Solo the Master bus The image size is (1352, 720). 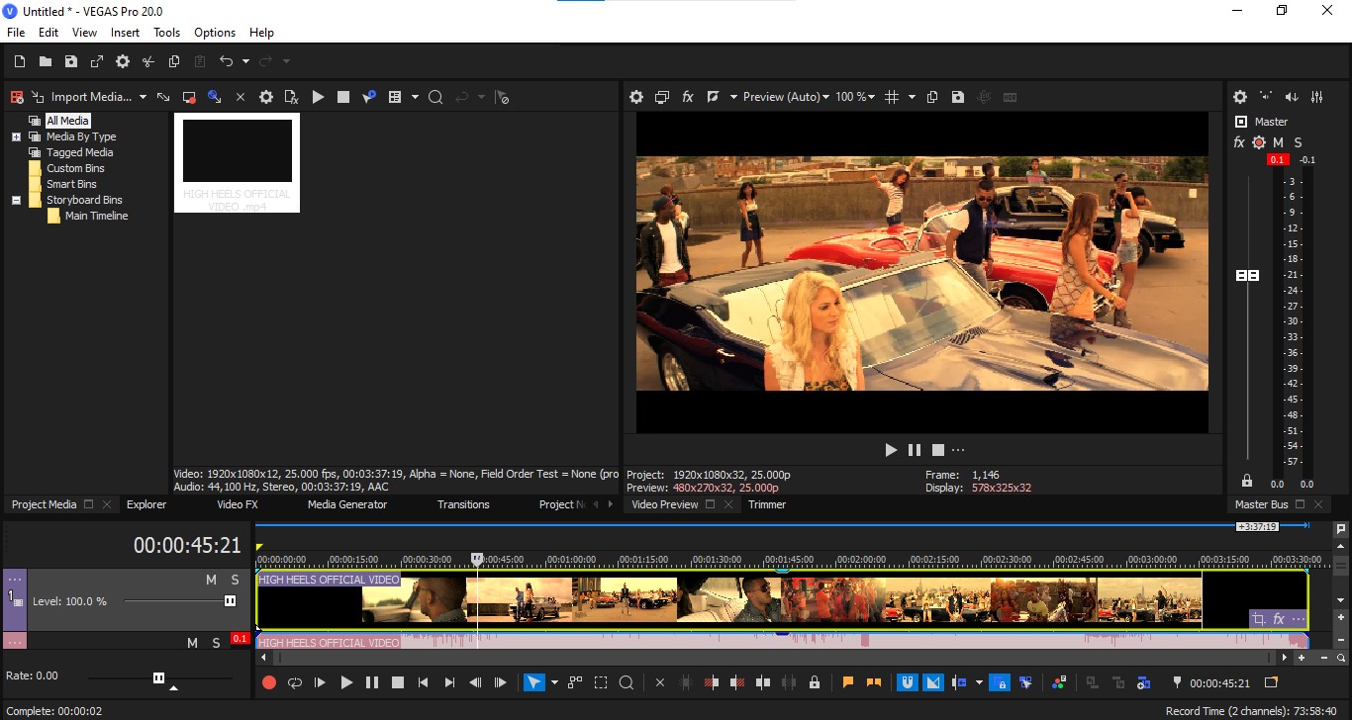tap(1298, 142)
